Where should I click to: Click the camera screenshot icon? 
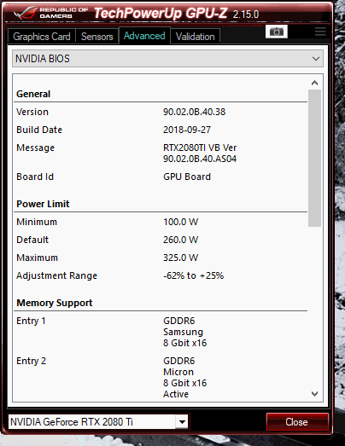click(x=276, y=32)
